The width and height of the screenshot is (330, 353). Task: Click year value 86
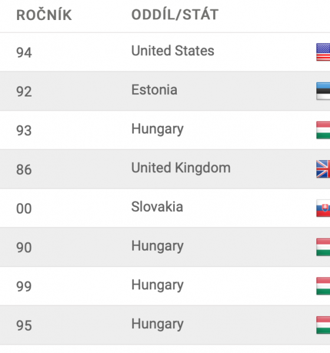tap(24, 169)
